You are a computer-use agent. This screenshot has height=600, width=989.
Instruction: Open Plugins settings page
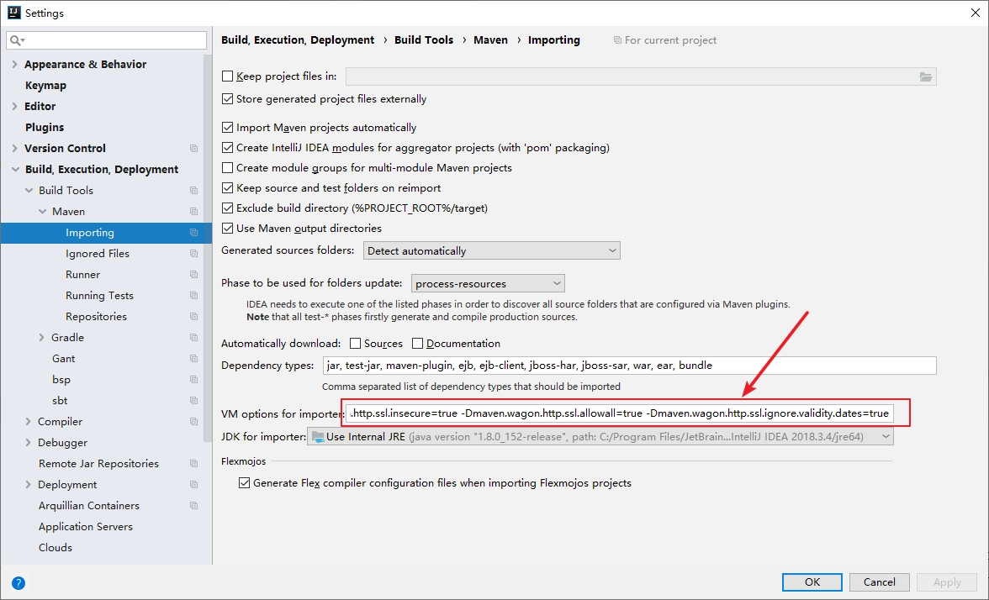pos(44,128)
